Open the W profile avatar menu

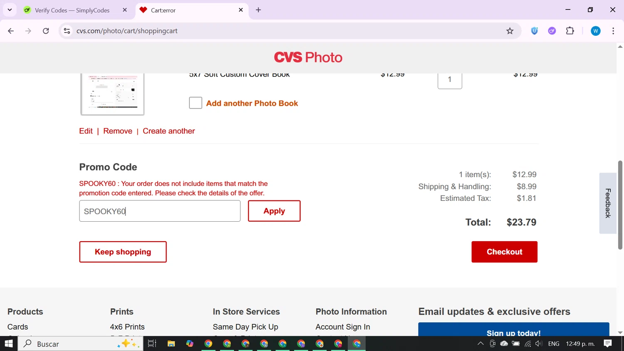click(596, 31)
